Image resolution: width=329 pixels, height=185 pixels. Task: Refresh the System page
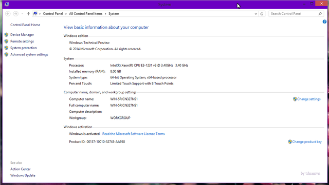pos(262,14)
